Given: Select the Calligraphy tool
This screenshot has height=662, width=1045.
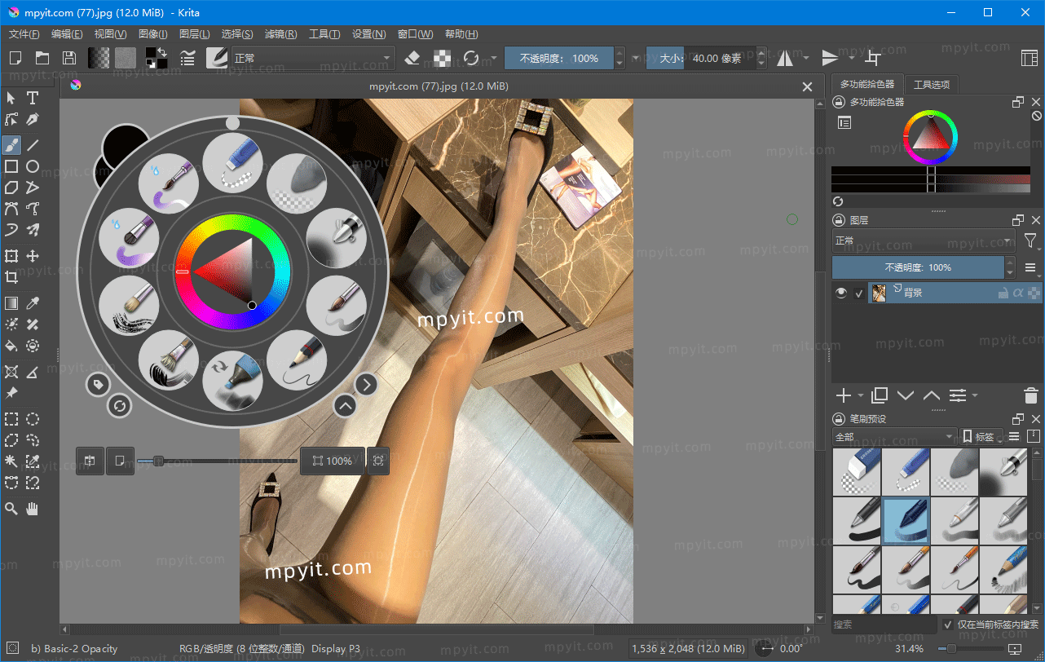Looking at the screenshot, I should tap(33, 120).
